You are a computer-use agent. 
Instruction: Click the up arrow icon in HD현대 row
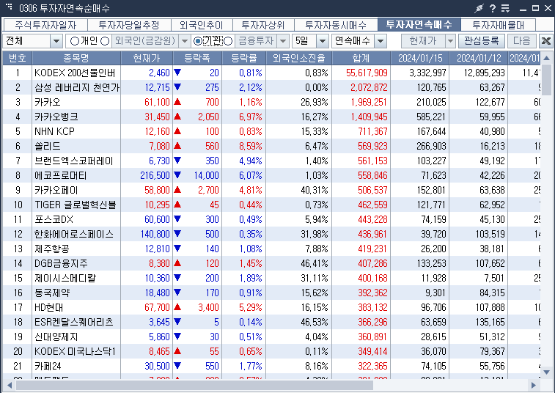(177, 307)
